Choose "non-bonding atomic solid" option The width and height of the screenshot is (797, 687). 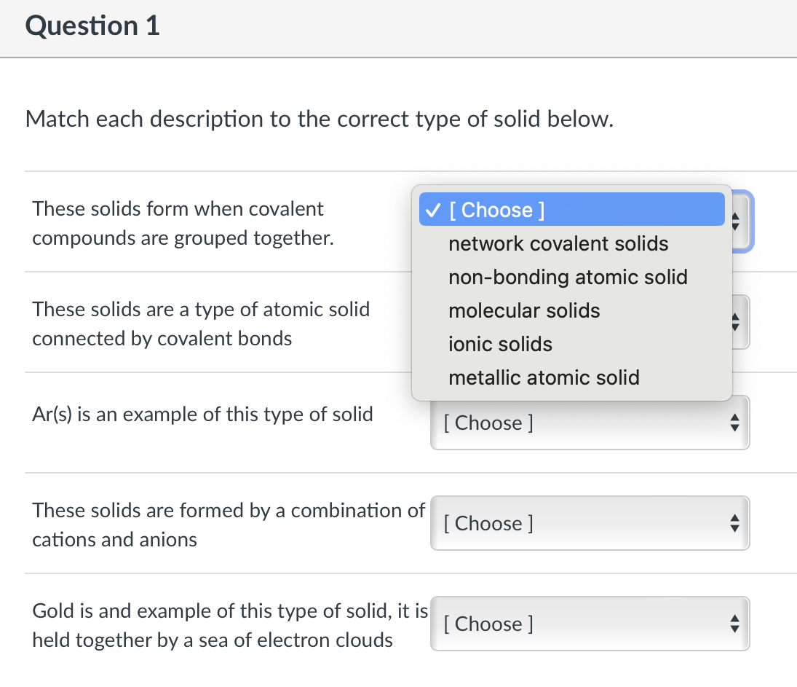pyautogui.click(x=568, y=277)
